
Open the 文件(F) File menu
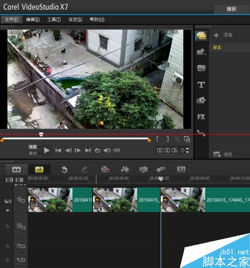tap(11, 19)
